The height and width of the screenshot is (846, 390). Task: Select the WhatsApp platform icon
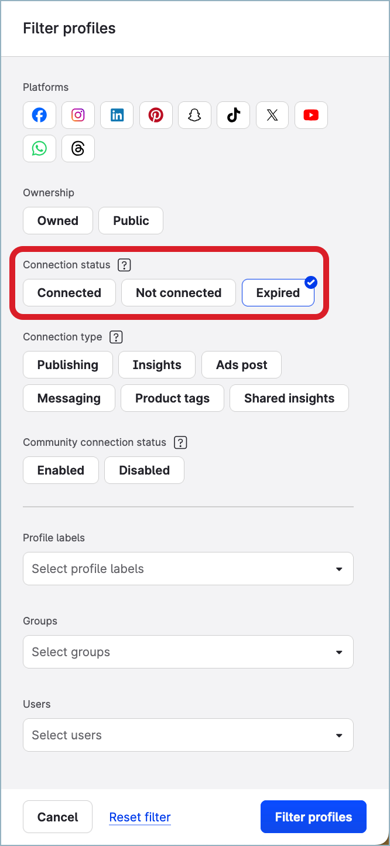(39, 149)
